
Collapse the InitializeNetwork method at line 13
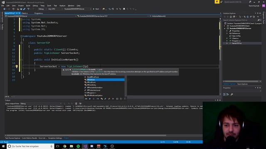[21, 60]
